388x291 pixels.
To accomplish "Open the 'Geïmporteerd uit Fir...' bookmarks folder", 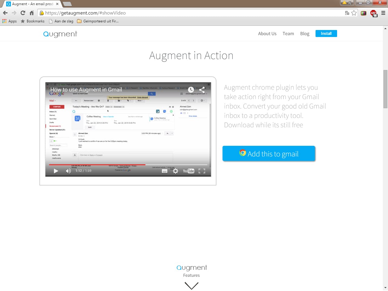I will coord(97,21).
